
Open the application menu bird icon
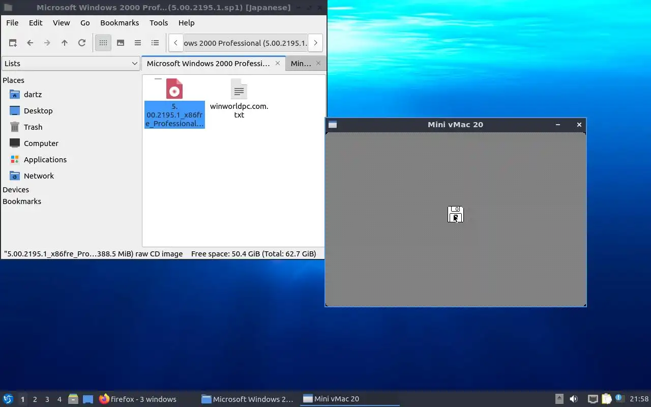[x=8, y=399]
